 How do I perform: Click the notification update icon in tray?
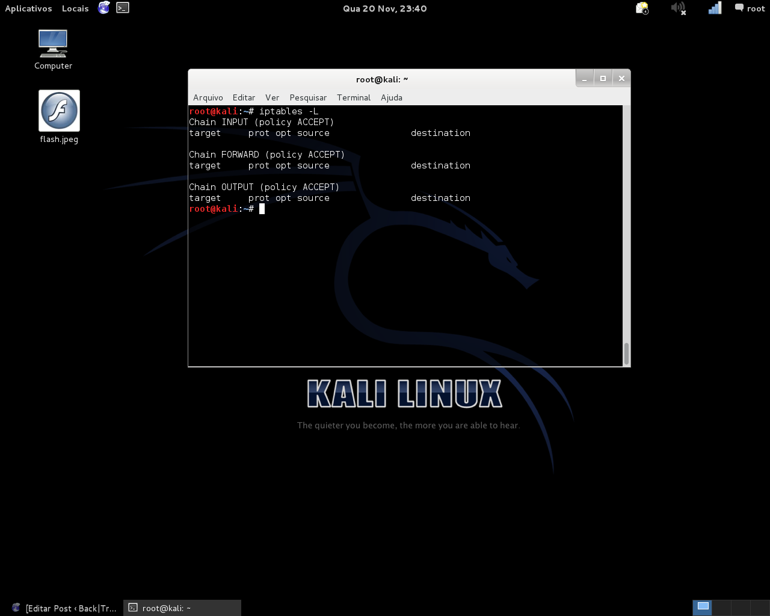click(x=642, y=8)
